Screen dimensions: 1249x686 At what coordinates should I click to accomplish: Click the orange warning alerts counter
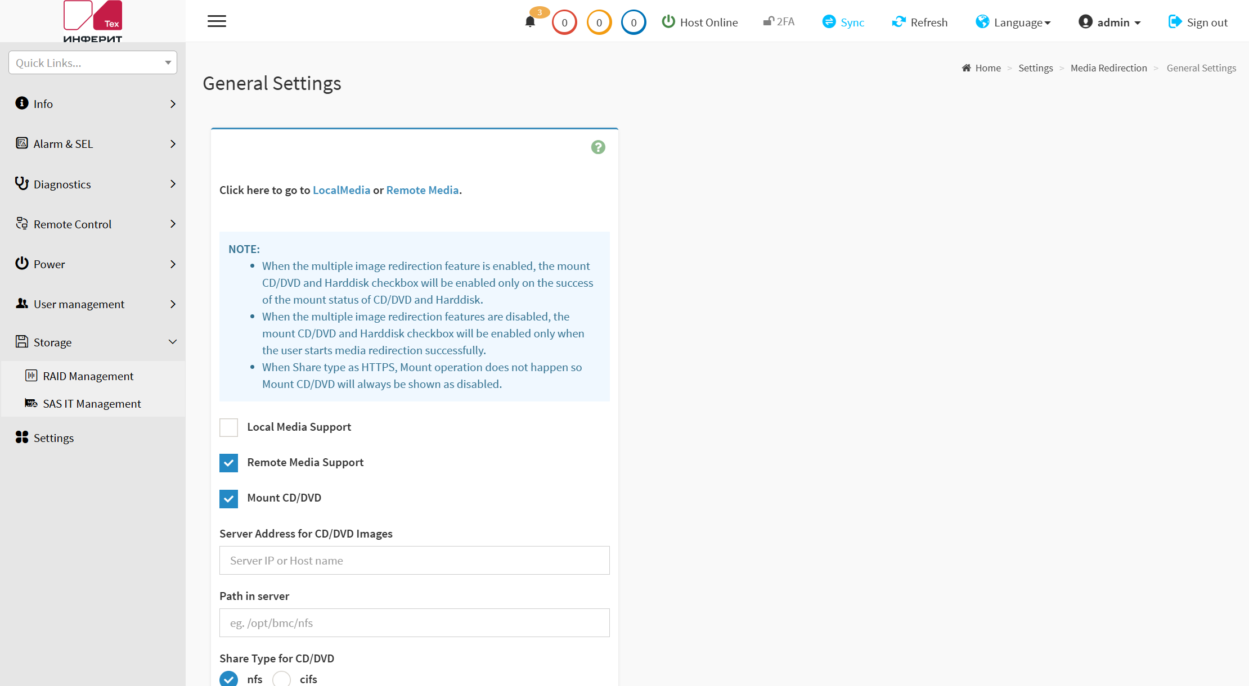click(x=599, y=22)
